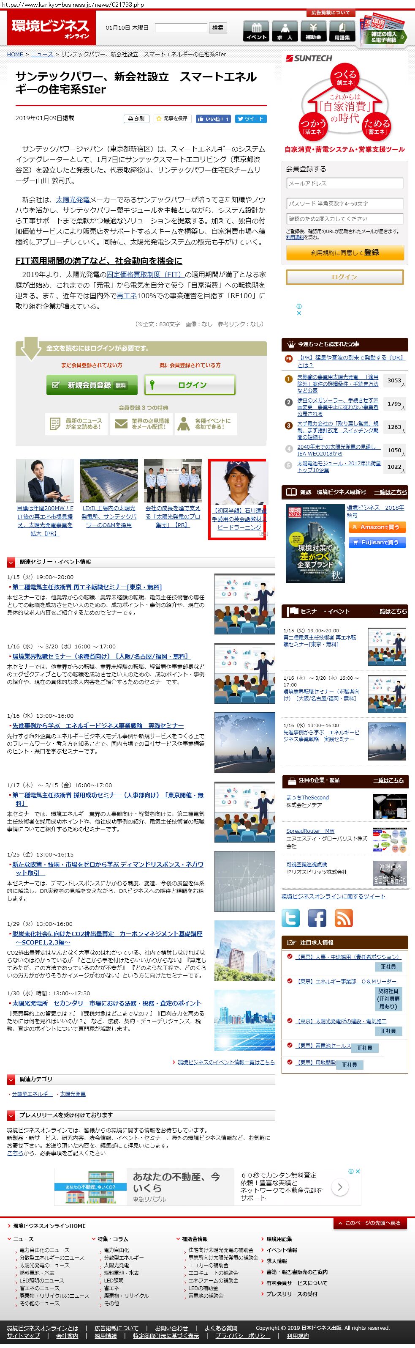415x1348 pixels.
Task: Open the 求人 person icon in header
Action: click(285, 31)
